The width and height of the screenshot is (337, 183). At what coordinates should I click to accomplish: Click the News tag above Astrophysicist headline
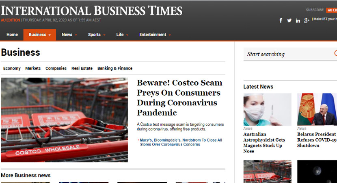point(248,129)
